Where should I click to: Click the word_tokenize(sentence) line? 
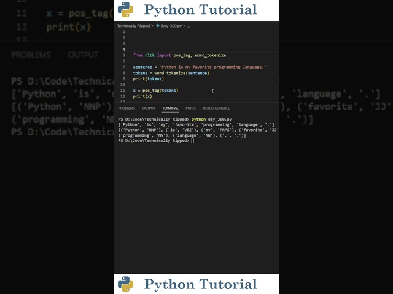[x=171, y=73]
